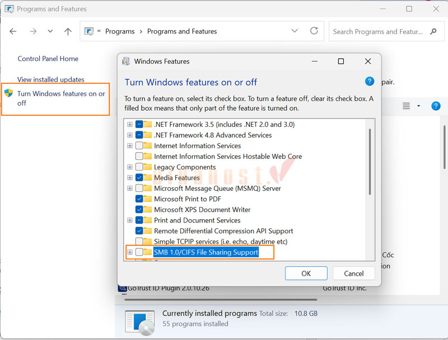The height and width of the screenshot is (340, 448).
Task: Go up one folder level
Action: tap(68, 31)
